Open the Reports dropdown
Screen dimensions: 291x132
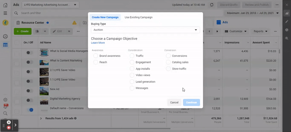260,31
